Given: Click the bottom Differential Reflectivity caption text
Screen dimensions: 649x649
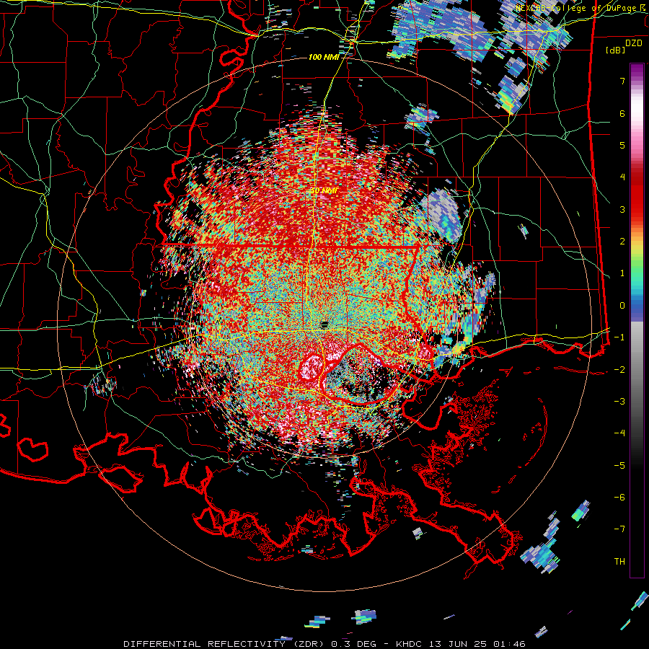Looking at the screenshot, I should (324, 644).
